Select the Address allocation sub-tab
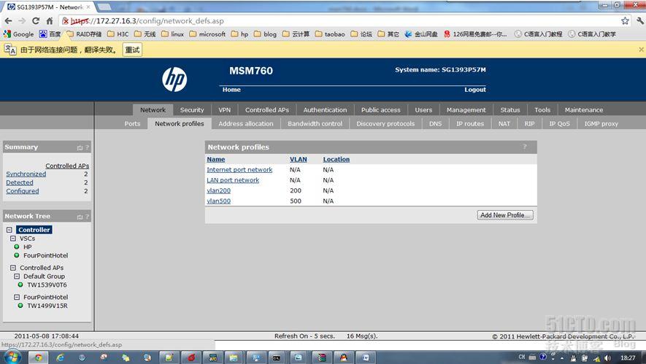 point(246,123)
